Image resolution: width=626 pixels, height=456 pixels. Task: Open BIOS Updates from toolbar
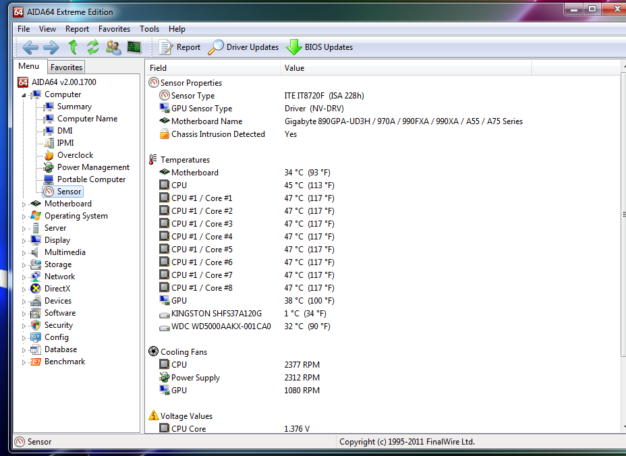[x=319, y=47]
